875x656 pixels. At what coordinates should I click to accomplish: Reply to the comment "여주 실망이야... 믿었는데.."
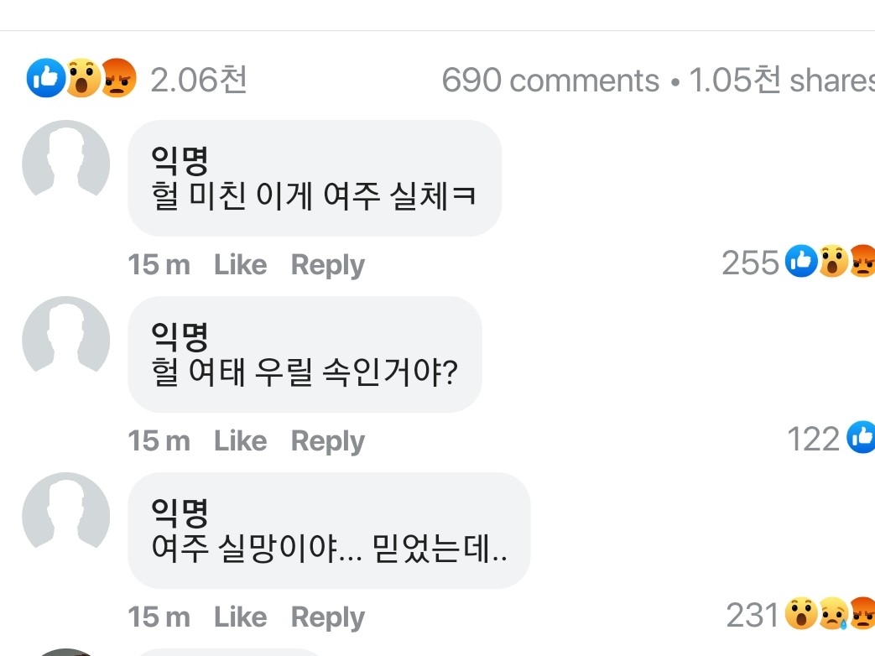pyautogui.click(x=327, y=617)
